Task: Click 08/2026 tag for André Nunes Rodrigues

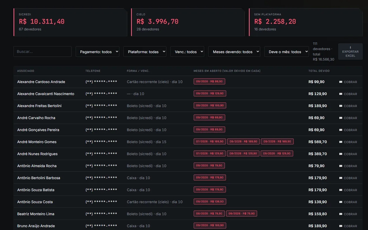Action: click(243, 154)
